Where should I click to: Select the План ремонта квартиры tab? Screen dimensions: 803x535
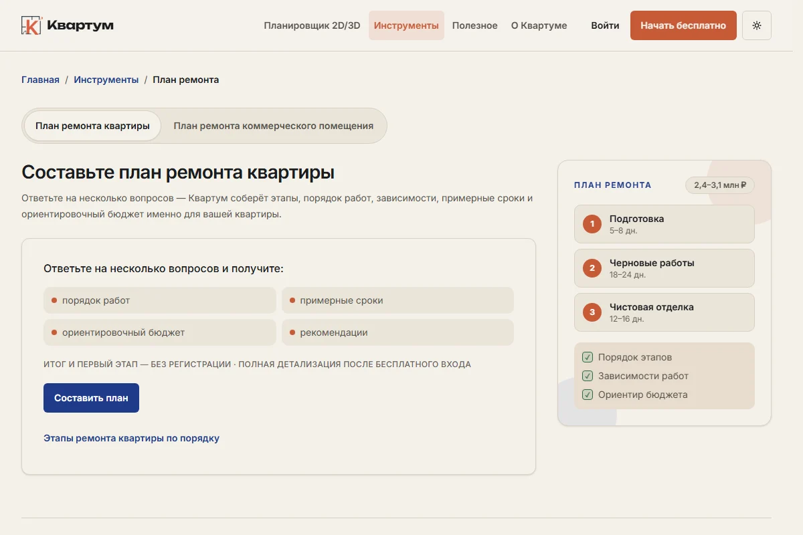(92, 126)
